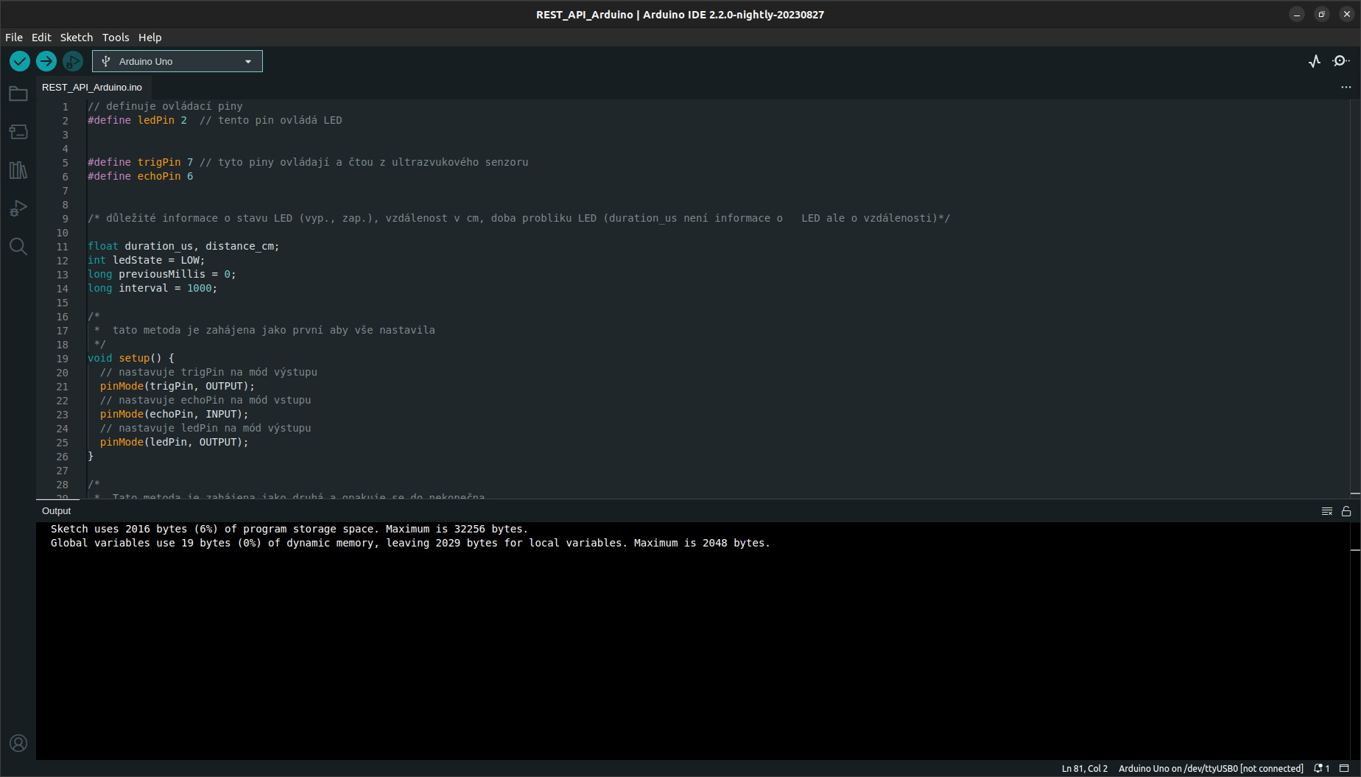Open the Serial Plotter
The image size is (1361, 777).
pyautogui.click(x=1315, y=61)
